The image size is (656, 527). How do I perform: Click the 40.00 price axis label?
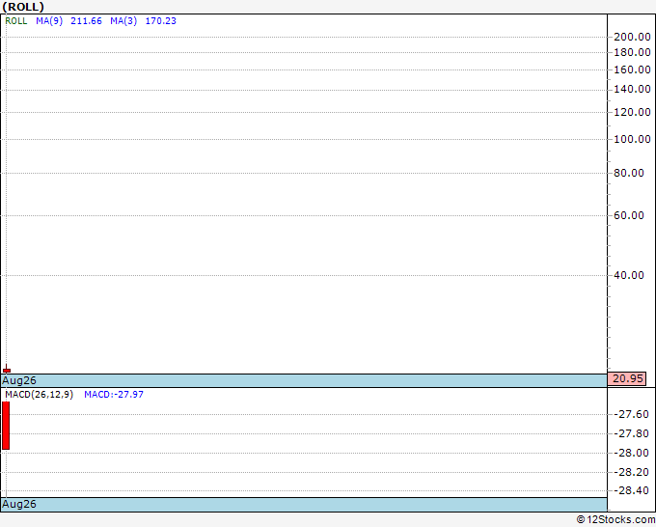[629, 275]
